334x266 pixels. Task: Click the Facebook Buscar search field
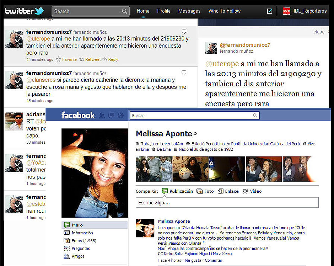191,116
